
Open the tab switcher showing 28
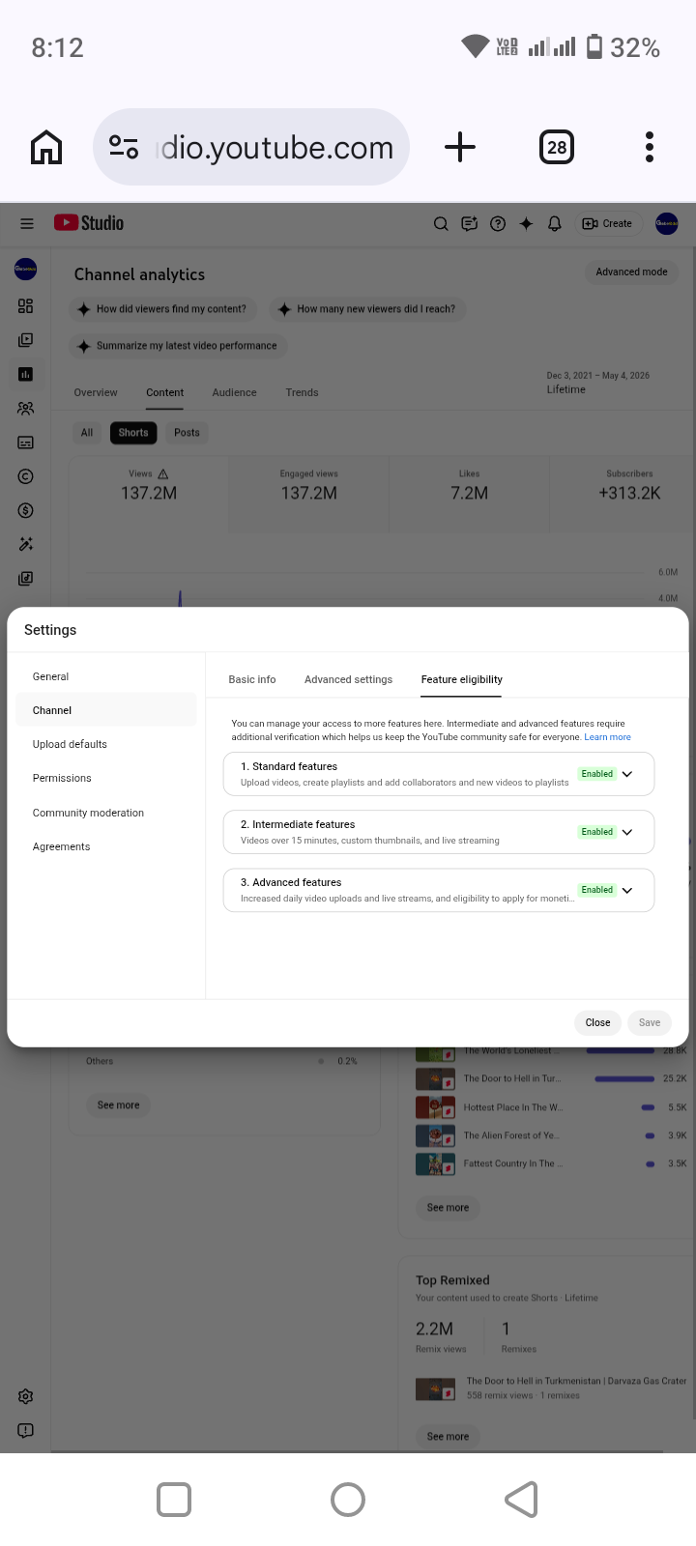click(557, 147)
